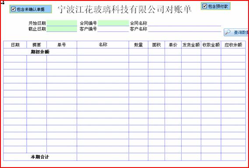Viewport: 249px width, 168px height.
Task: Click the 客户编号 label
Action: point(88,29)
